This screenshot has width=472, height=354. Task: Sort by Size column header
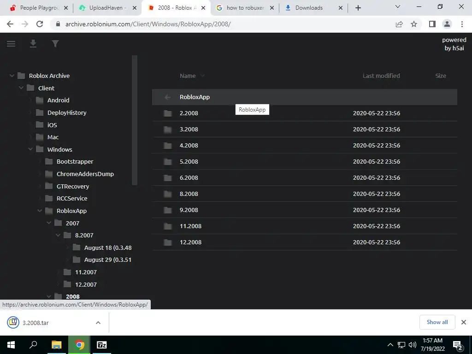tap(440, 76)
